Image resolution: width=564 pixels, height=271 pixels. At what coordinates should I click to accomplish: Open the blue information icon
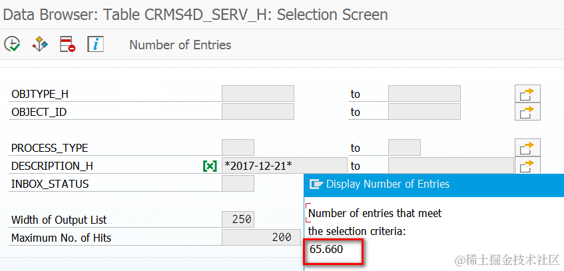point(96,44)
